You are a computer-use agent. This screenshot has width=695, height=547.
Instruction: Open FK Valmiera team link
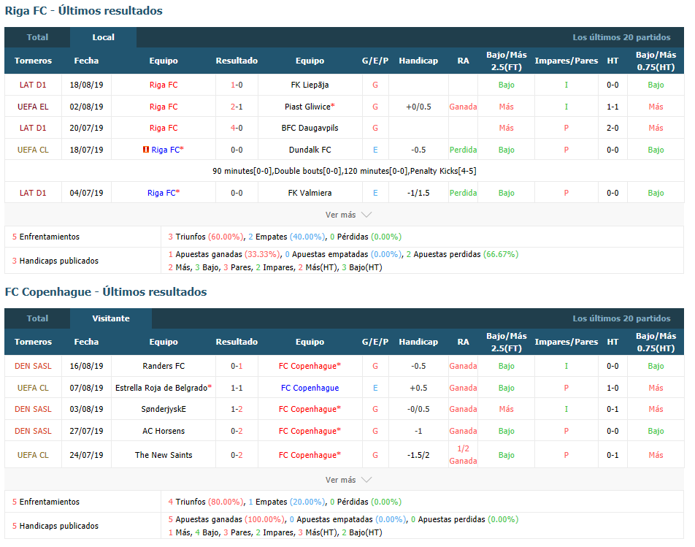310,193
